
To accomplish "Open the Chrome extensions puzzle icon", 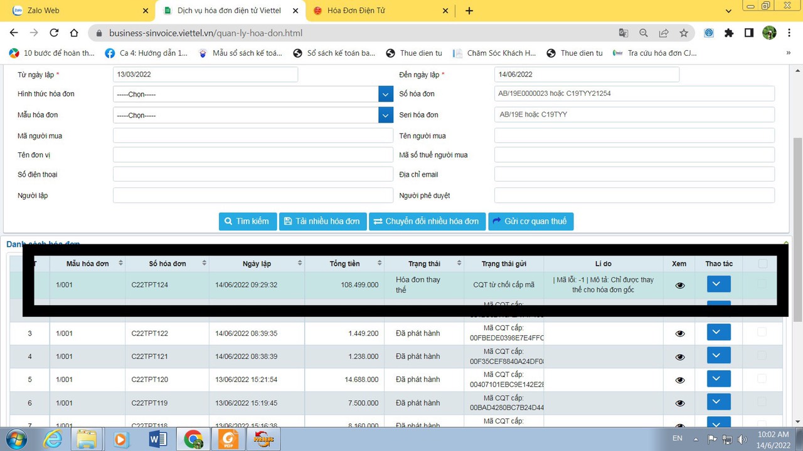I will [x=728, y=33].
